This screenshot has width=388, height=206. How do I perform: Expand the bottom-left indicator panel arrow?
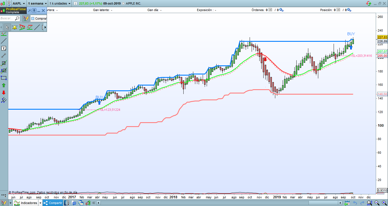(x=4, y=196)
